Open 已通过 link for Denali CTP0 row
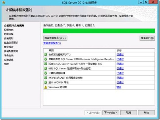Screen dimensions: 160x120 [120, 64]
